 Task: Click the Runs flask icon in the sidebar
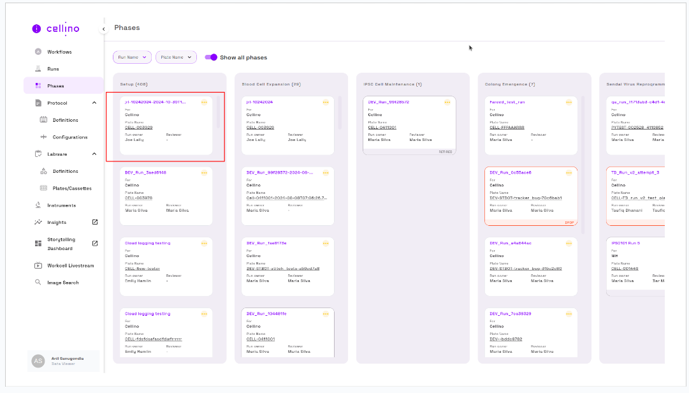(38, 69)
